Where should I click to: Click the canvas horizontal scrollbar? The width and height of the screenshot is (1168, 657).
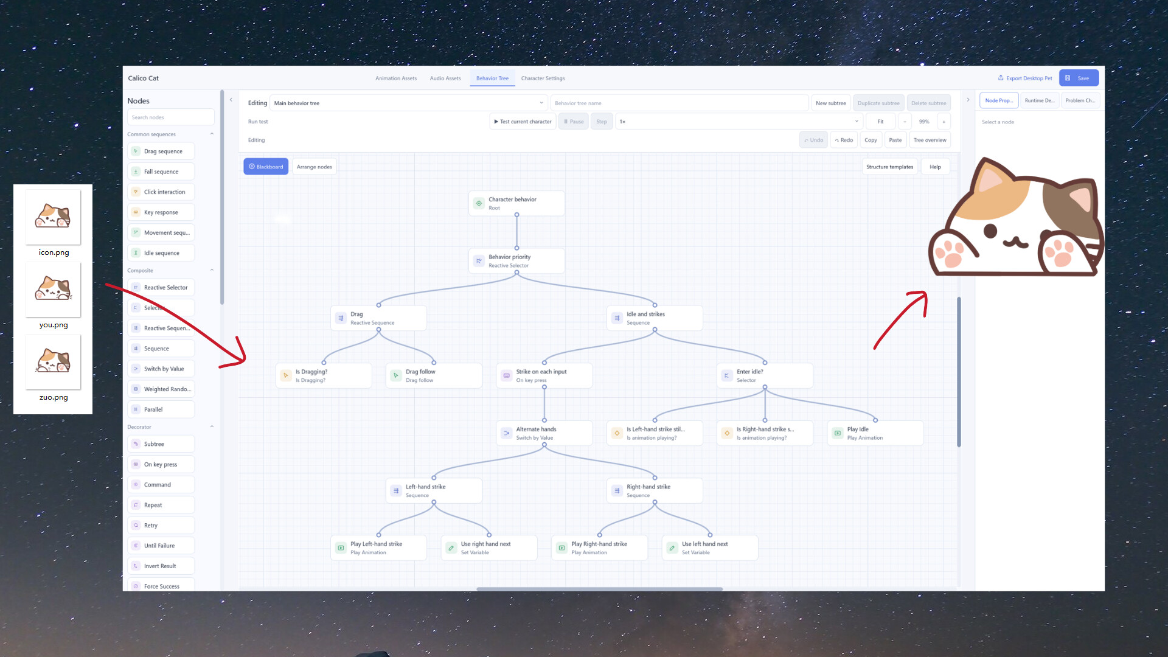(x=599, y=589)
